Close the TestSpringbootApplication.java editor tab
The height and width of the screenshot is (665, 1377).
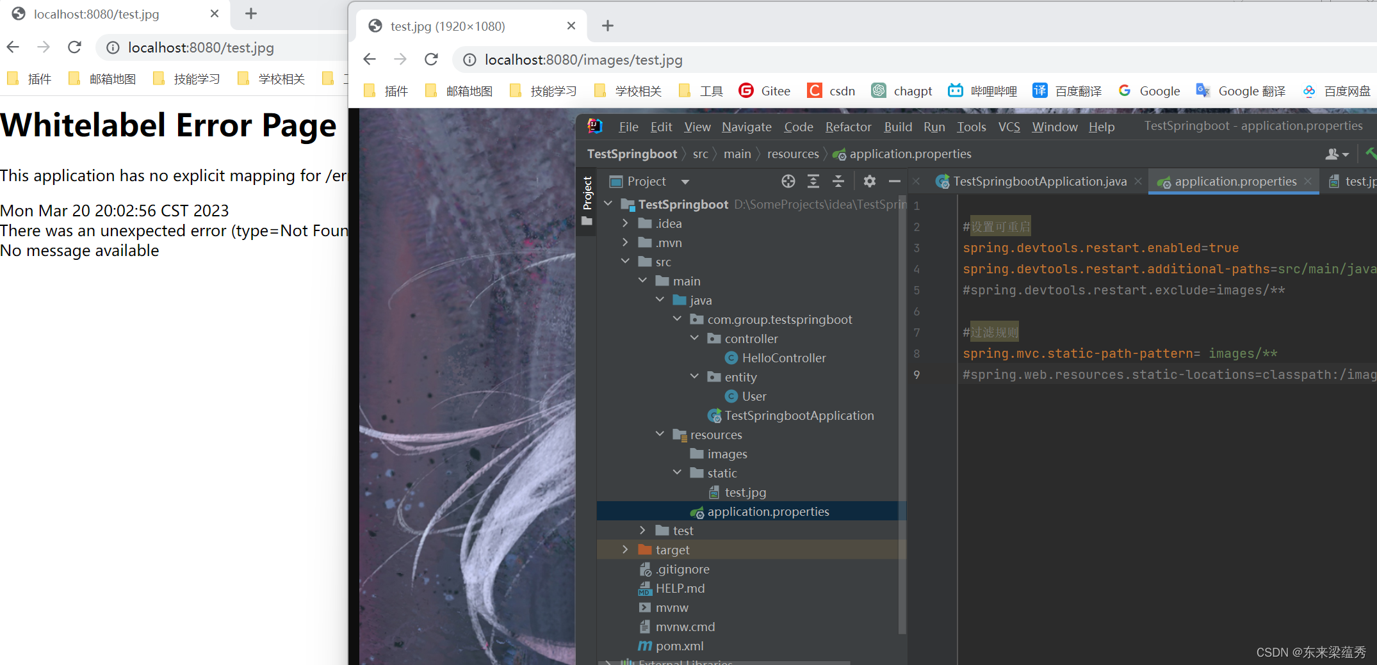(1138, 182)
